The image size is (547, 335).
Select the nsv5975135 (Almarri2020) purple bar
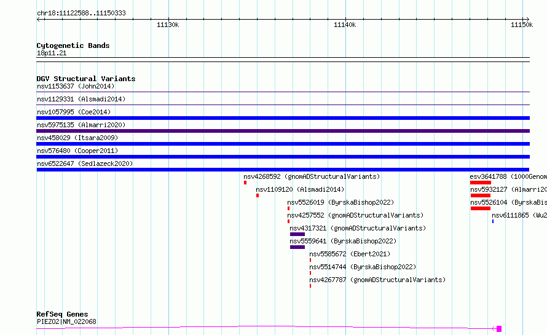(x=283, y=131)
